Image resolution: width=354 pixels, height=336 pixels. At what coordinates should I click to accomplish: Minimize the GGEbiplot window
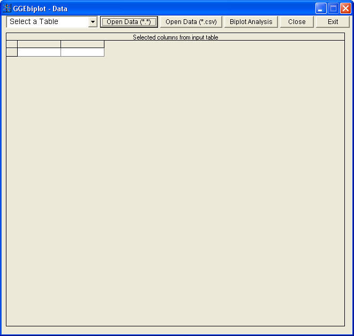tap(321, 9)
